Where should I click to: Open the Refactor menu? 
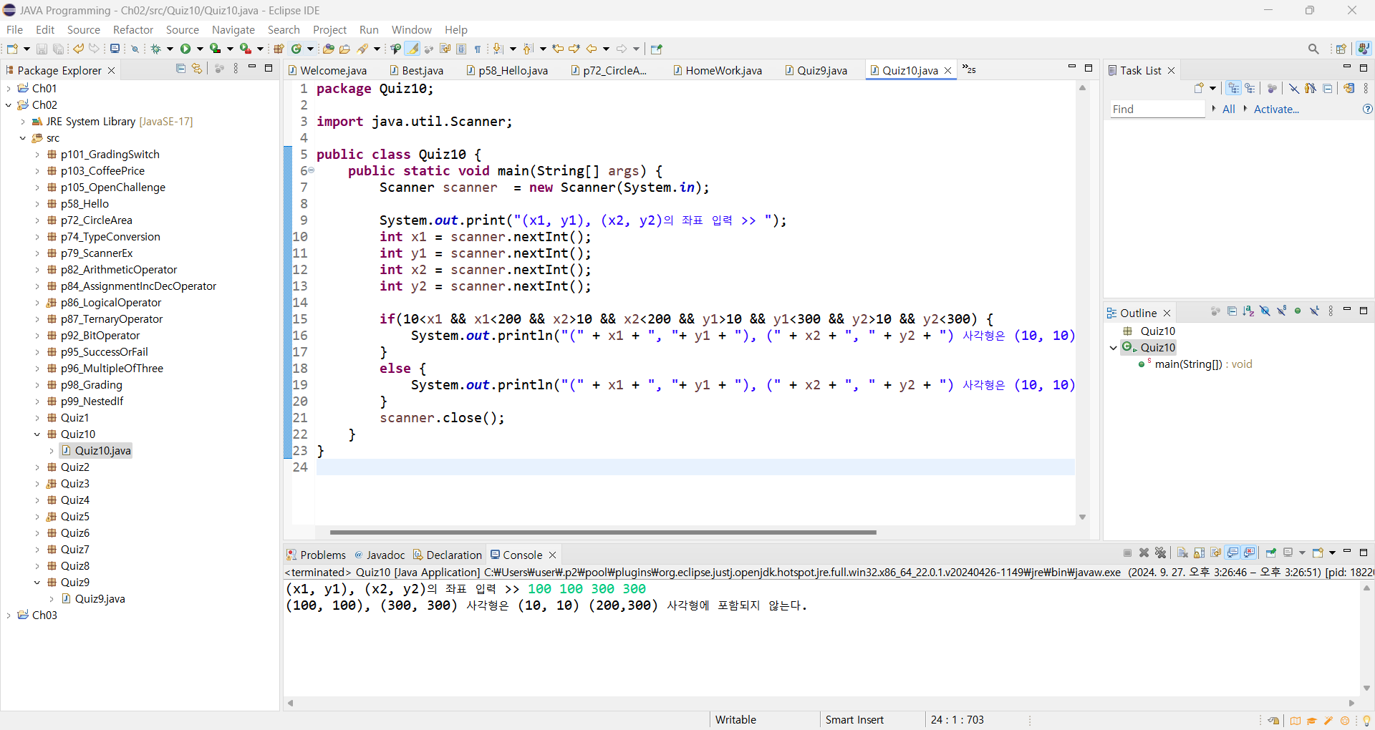pyautogui.click(x=133, y=29)
